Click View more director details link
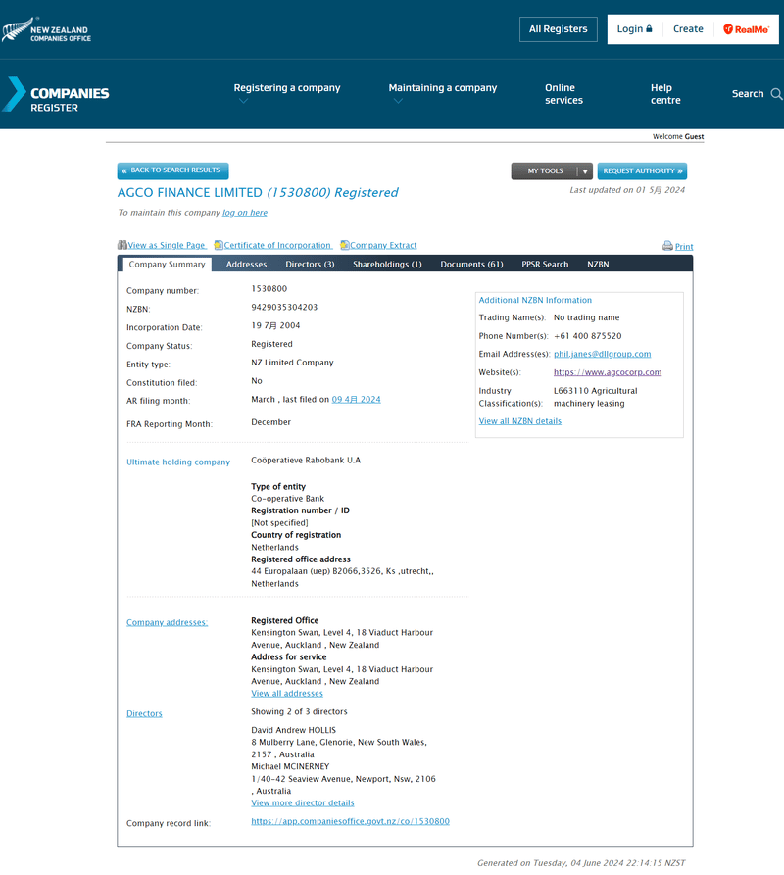 point(303,803)
